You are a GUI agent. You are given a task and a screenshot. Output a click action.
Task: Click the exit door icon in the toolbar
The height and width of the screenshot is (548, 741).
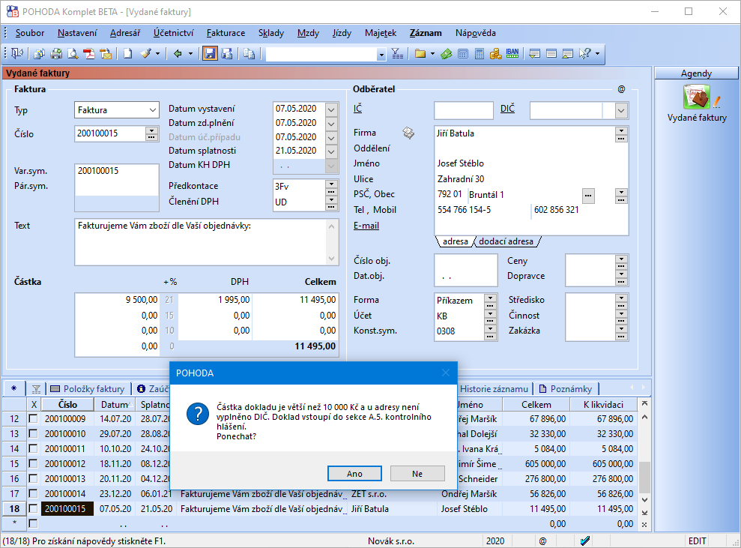17,53
